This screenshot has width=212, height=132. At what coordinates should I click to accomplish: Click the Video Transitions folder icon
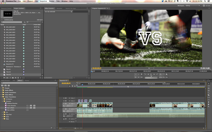[x=3, y=97]
